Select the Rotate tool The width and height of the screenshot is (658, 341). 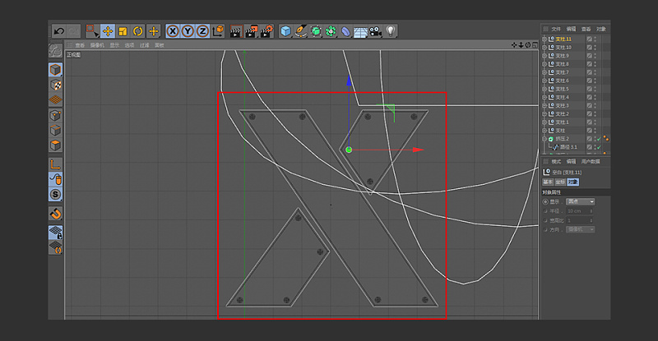coord(137,31)
